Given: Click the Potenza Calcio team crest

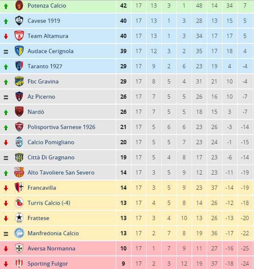Looking at the screenshot, I should 19,6.
